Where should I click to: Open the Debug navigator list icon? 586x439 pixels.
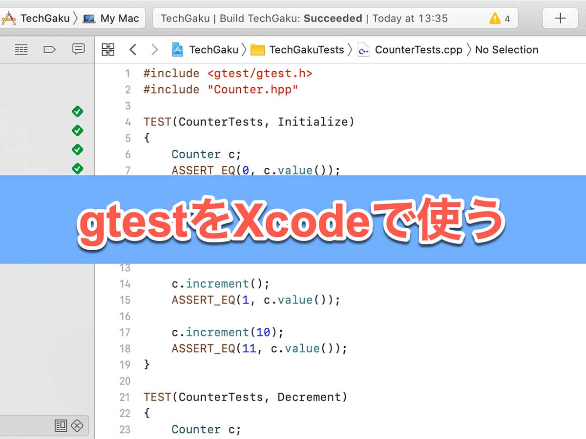pos(21,49)
